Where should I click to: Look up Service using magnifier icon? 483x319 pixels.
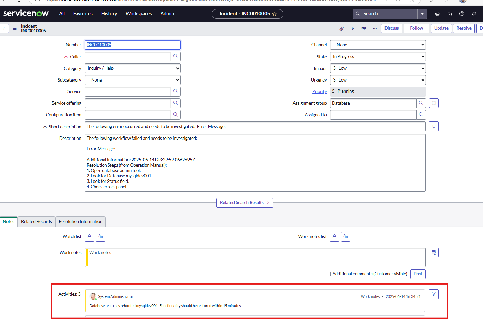[176, 91]
